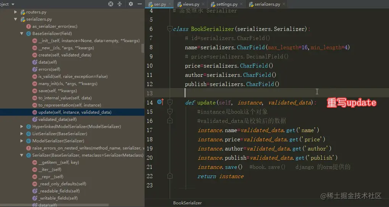
Task: Click 'max_length=16' argument on line 8
Action: (x=288, y=47)
